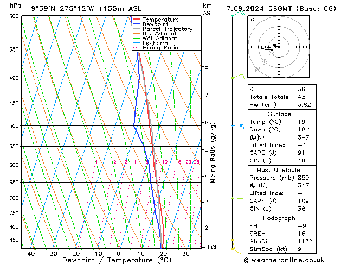
Task: Click the red Temperature legend line
Action: coord(137,20)
